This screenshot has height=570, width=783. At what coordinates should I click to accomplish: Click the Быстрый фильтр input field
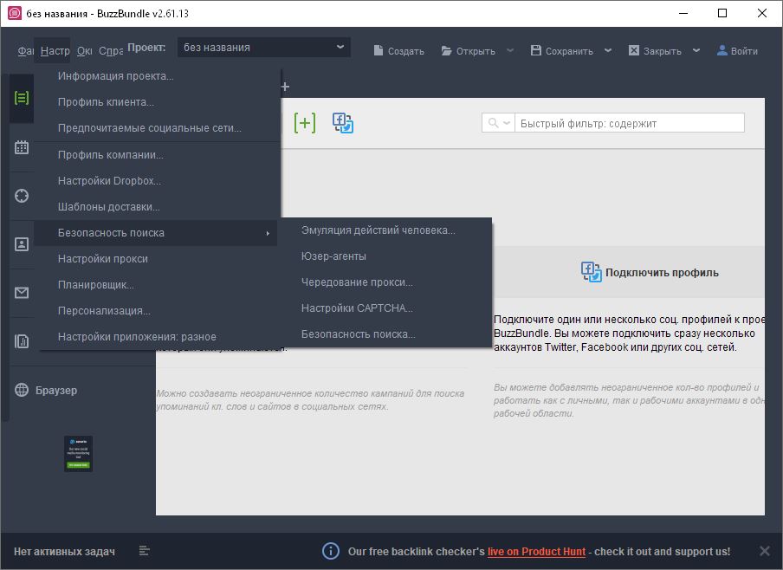(x=629, y=123)
